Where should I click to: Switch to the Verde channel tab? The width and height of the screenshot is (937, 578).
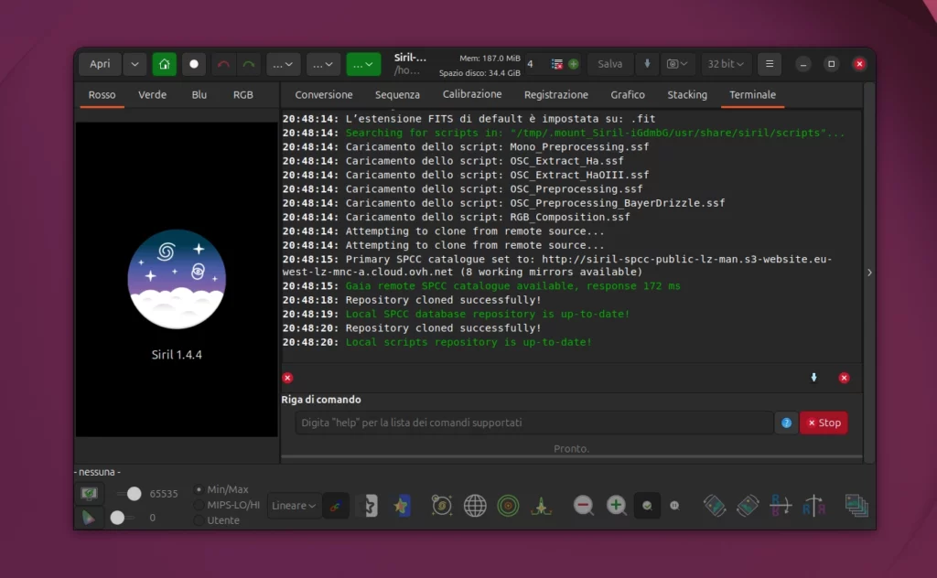click(153, 95)
